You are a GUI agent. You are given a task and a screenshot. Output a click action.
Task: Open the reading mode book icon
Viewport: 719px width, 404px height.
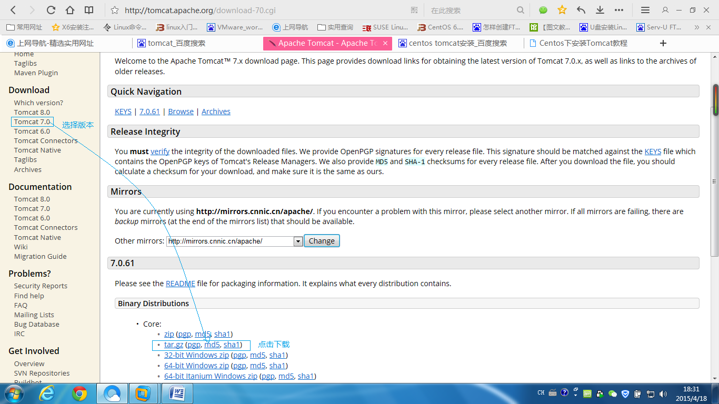coord(89,10)
